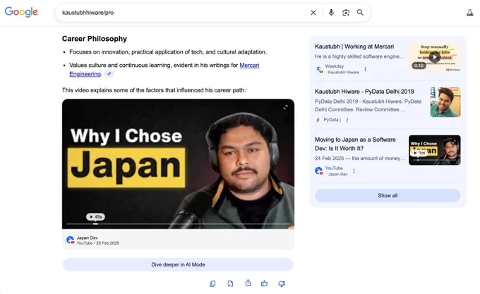Open Google Lens image search
The width and height of the screenshot is (480, 294).
[346, 13]
